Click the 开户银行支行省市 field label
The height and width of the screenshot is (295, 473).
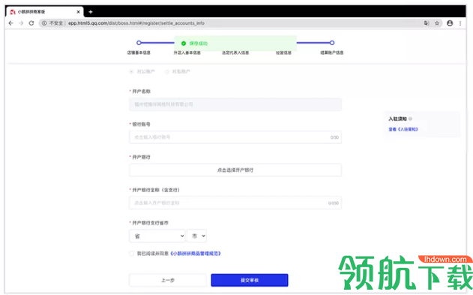[x=150, y=223]
